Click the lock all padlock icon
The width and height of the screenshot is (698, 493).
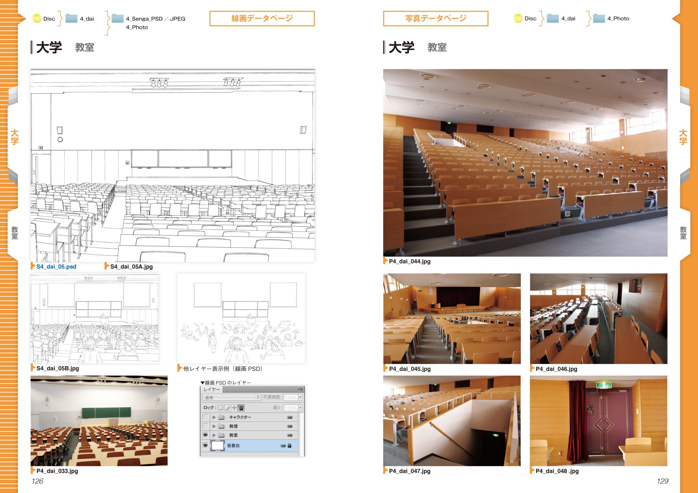point(241,408)
